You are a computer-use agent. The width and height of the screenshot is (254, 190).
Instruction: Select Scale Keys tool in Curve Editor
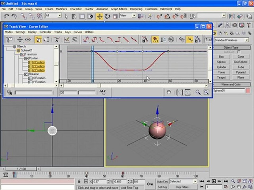click(x=38, y=39)
